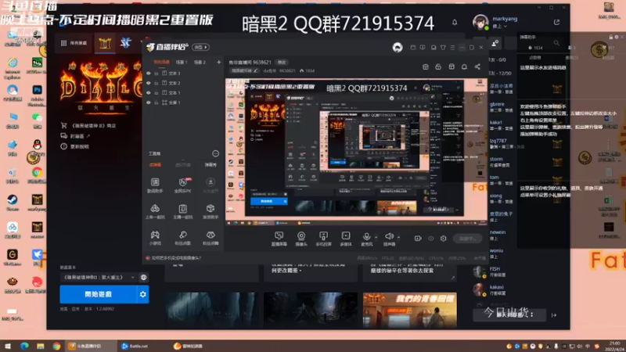Open Windows Start menu
Image resolution: width=626 pixels, height=352 pixels.
(x=8, y=346)
